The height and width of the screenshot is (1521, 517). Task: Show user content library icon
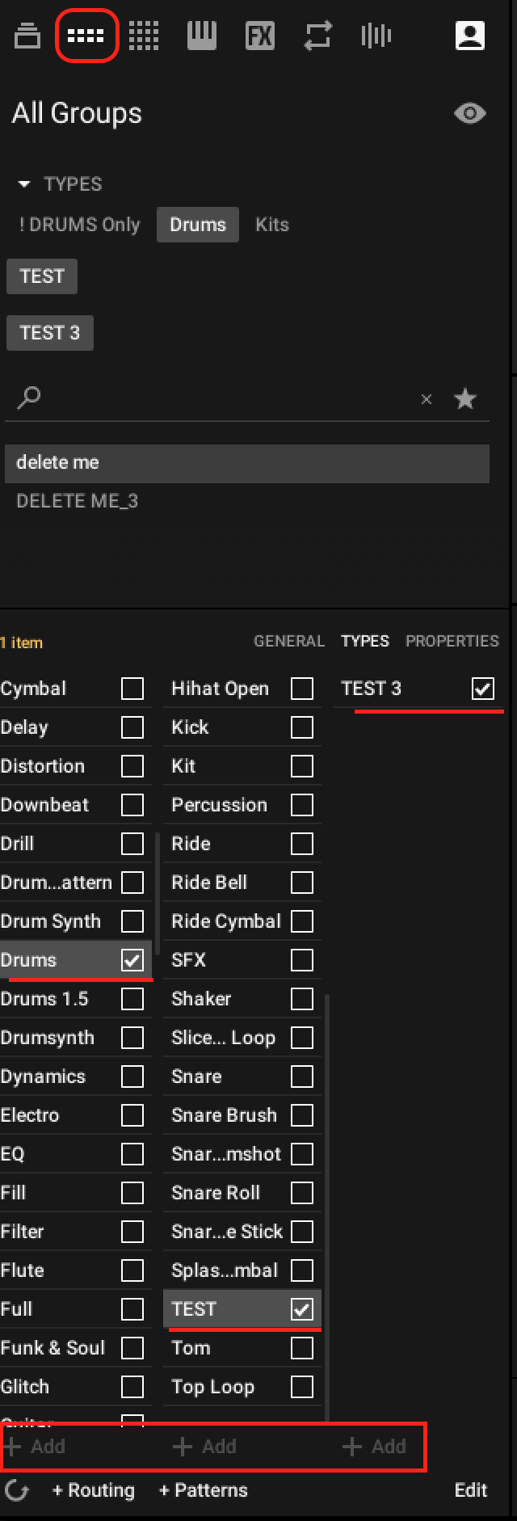(x=470, y=36)
